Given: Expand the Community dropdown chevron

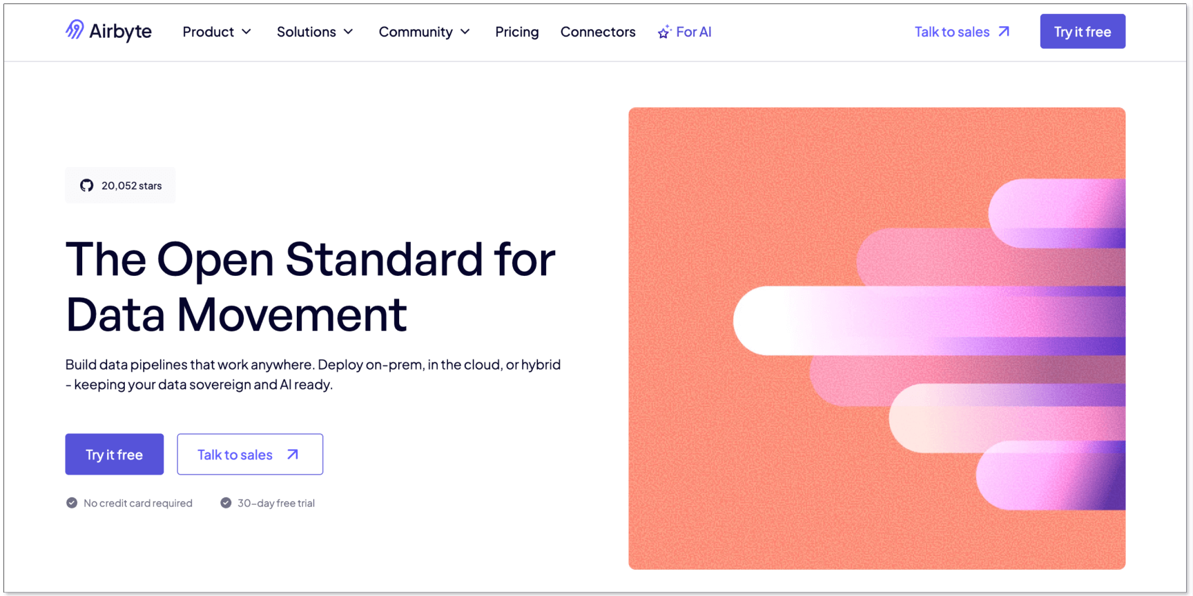Looking at the screenshot, I should pos(465,32).
